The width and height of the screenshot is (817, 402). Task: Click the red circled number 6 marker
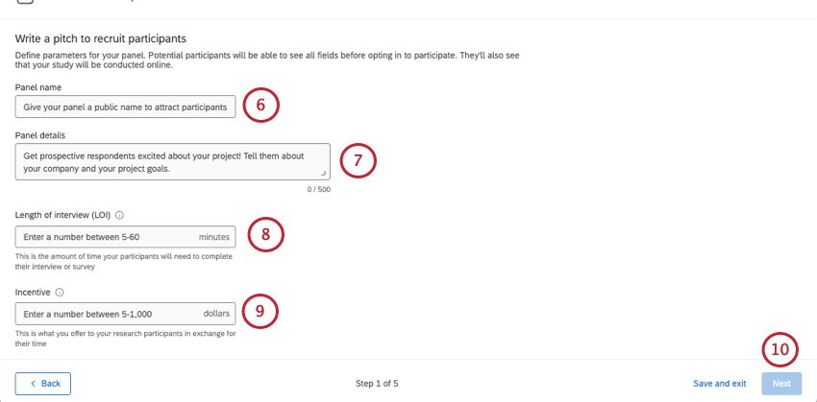pyautogui.click(x=260, y=105)
